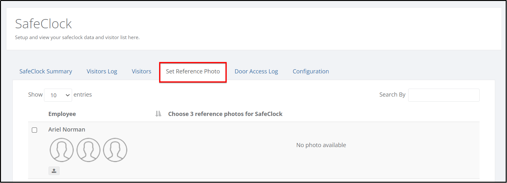Screen dimensions: 507x183
Task: Click the SafeClock page heading
Action: click(43, 24)
